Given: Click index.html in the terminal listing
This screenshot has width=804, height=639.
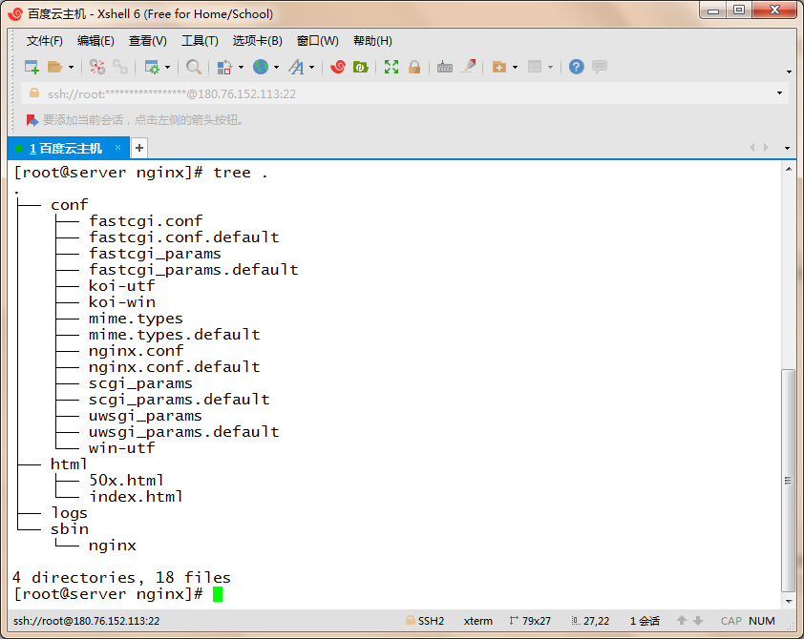Looking at the screenshot, I should pyautogui.click(x=136, y=497).
